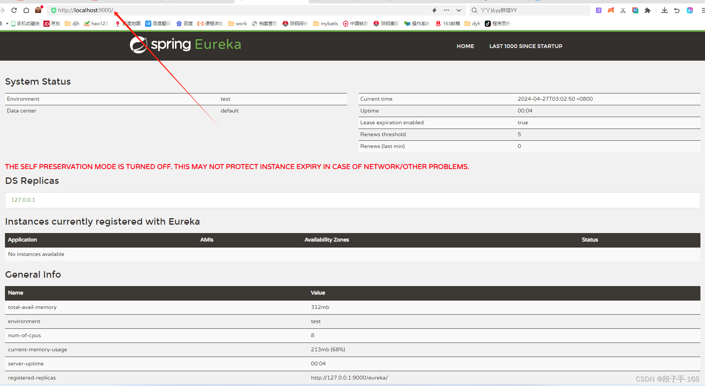This screenshot has height=386, width=705.
Task: Click the browser forward arrow
Action: pos(2,10)
